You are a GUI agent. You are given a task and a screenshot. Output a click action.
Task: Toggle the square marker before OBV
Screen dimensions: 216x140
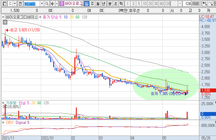[x=3, y=122]
